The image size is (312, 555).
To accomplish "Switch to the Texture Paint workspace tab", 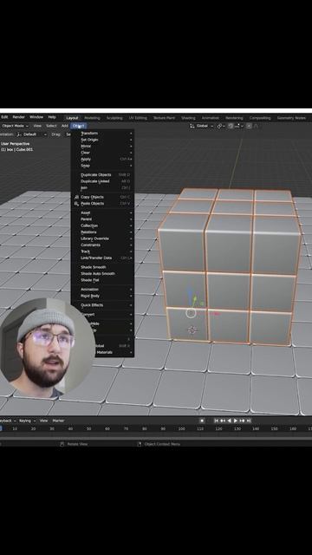I will 164,118.
